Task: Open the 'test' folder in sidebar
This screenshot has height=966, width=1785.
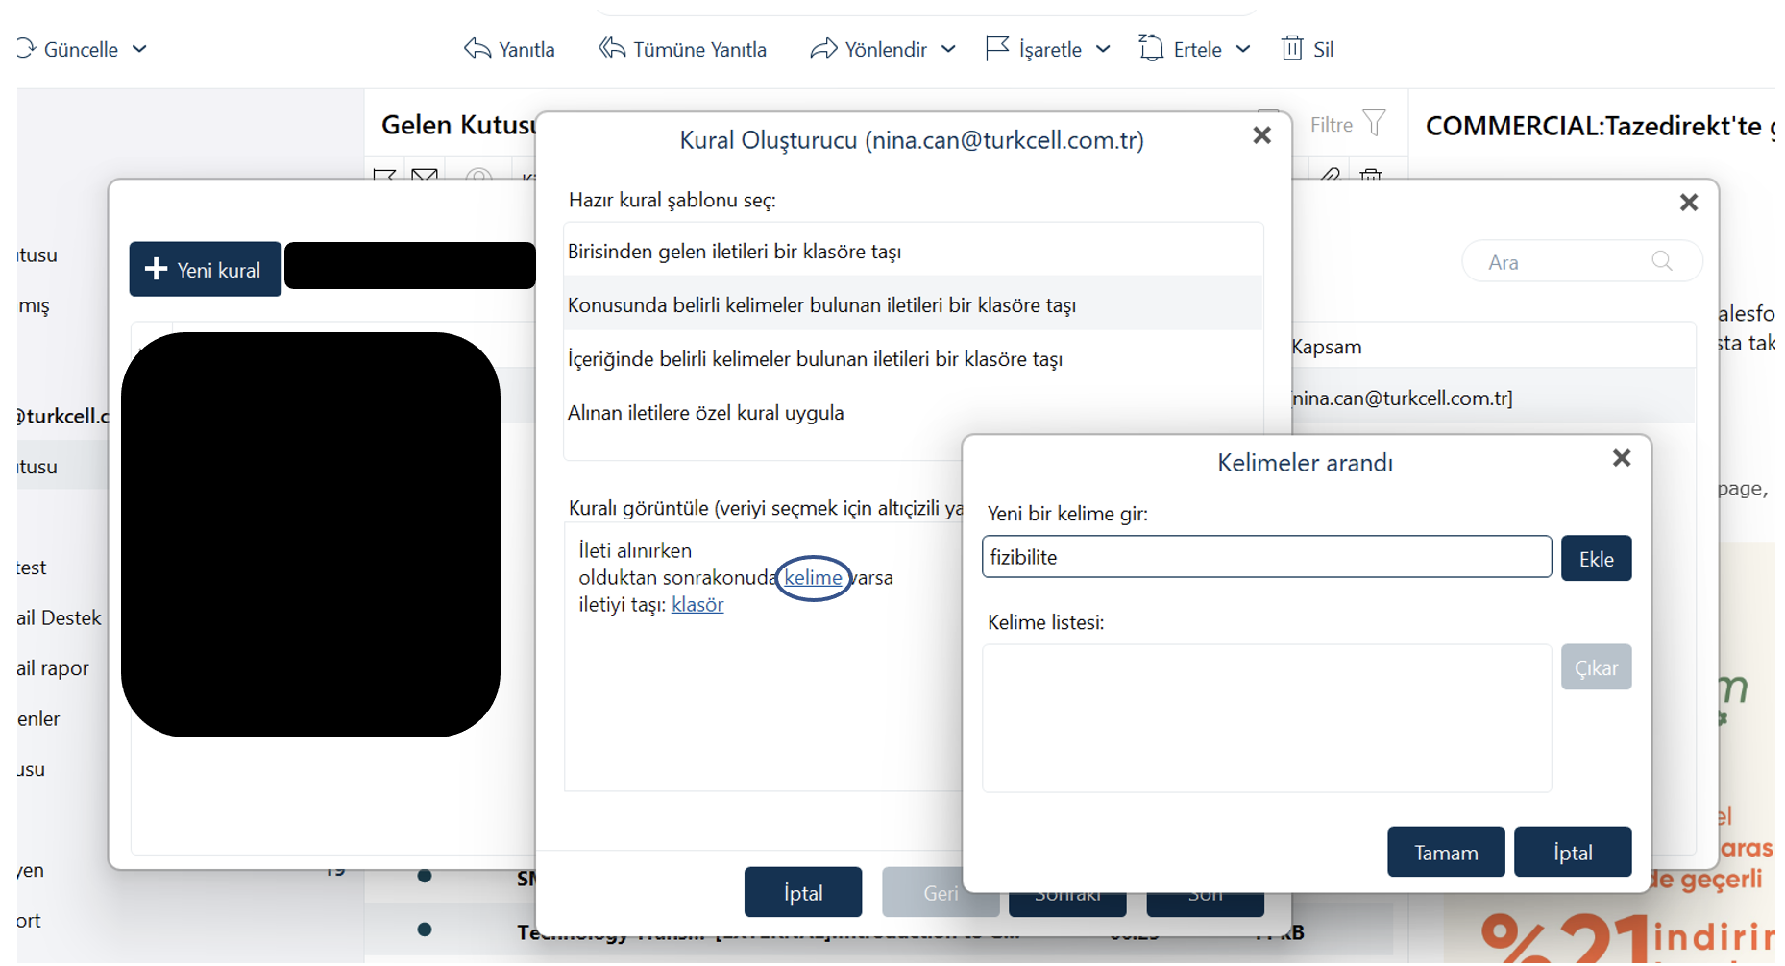Action: [32, 568]
